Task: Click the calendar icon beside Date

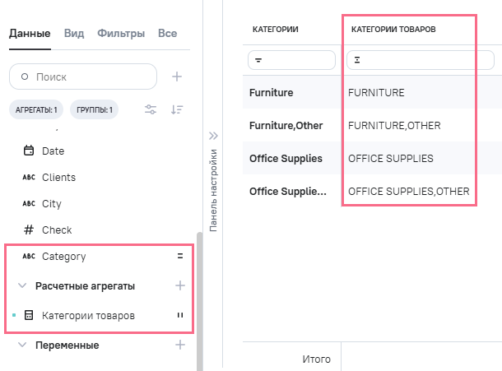Action: click(x=29, y=151)
